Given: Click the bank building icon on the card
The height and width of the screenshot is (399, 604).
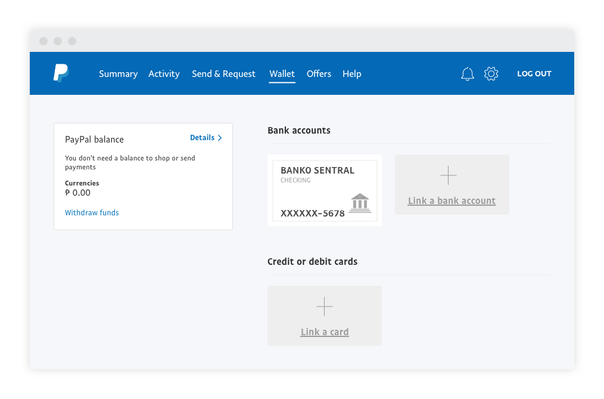Looking at the screenshot, I should point(360,203).
